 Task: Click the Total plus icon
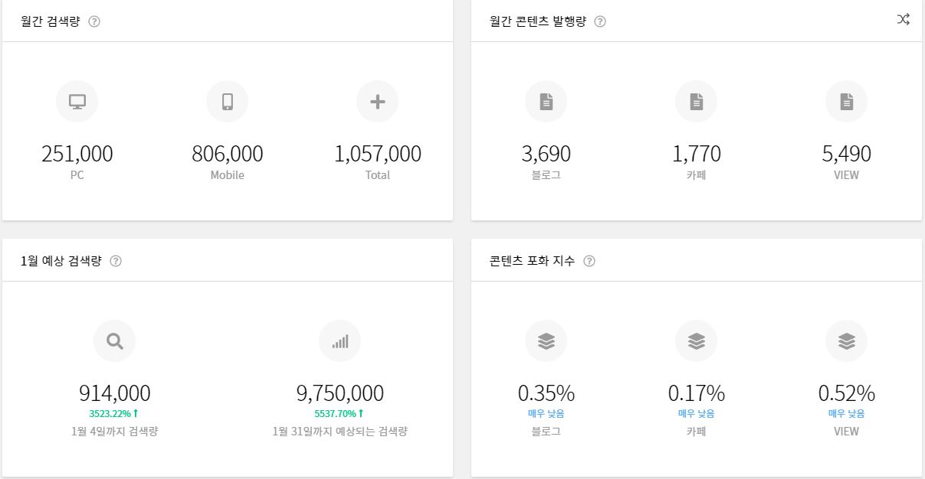pos(377,102)
